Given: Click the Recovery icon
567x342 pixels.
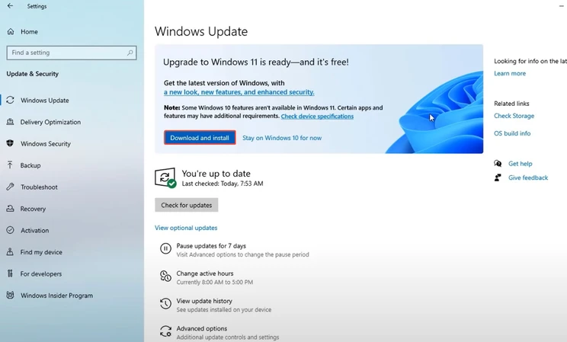Looking at the screenshot, I should (10, 209).
